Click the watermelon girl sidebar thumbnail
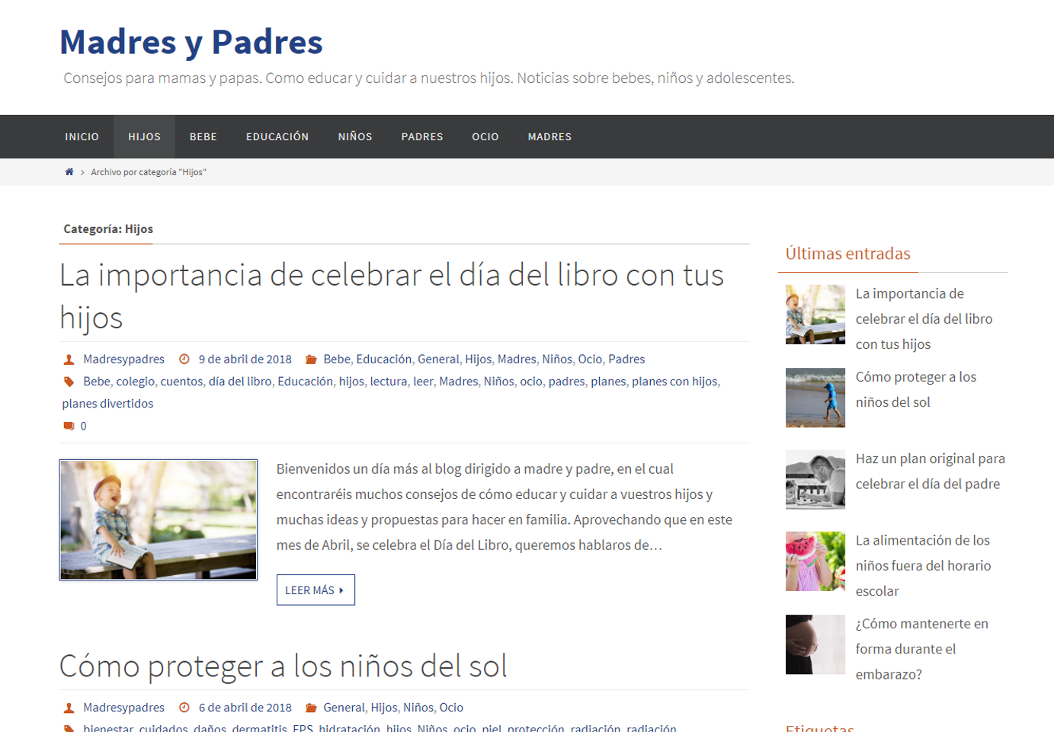Viewport: 1054px width, 732px height. (815, 561)
